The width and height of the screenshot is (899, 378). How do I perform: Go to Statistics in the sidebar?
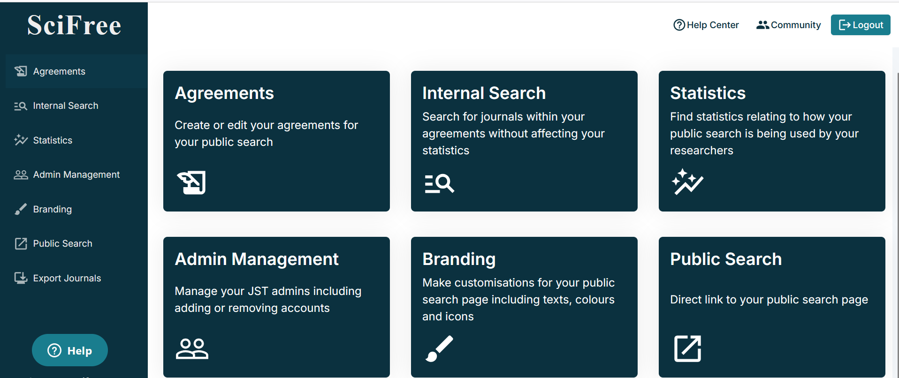click(53, 140)
